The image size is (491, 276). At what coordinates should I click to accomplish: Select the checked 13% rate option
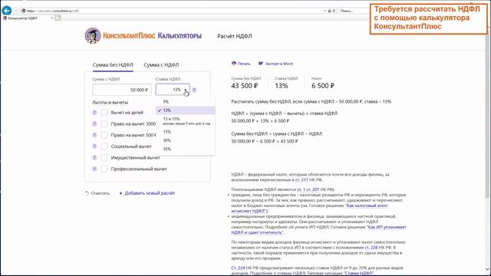point(186,110)
